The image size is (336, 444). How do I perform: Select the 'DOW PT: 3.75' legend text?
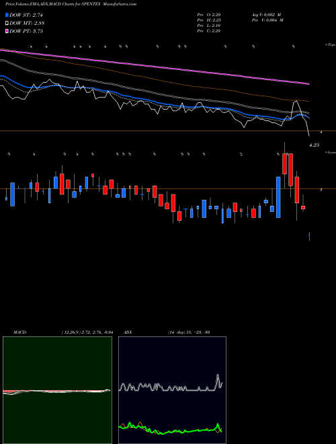(x=26, y=31)
